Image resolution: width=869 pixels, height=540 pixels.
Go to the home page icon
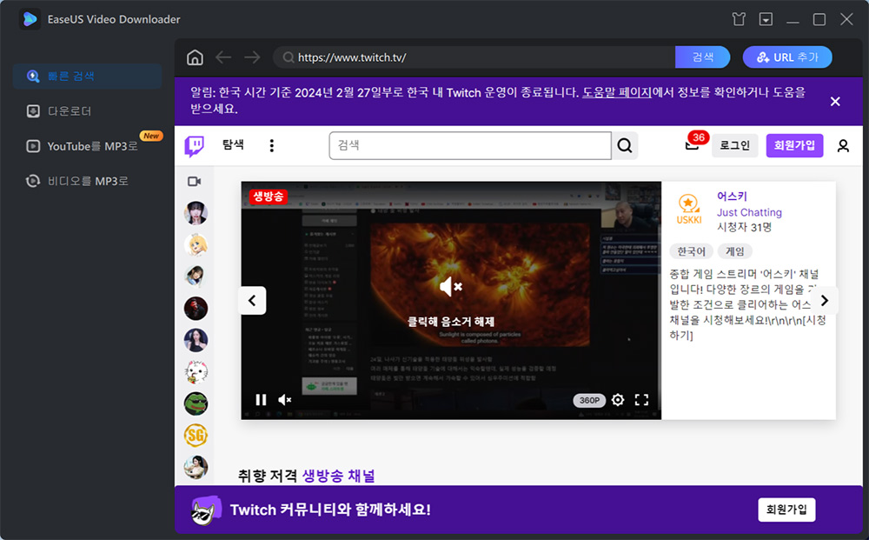tap(195, 57)
